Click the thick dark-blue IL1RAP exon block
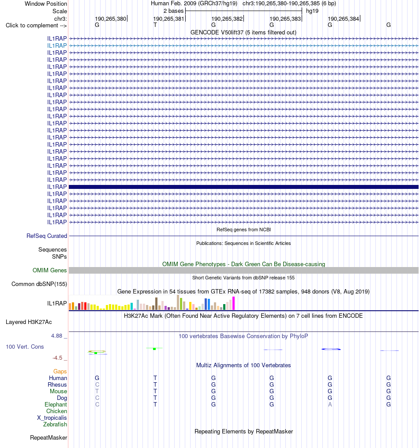The image size is (419, 448). point(243,187)
